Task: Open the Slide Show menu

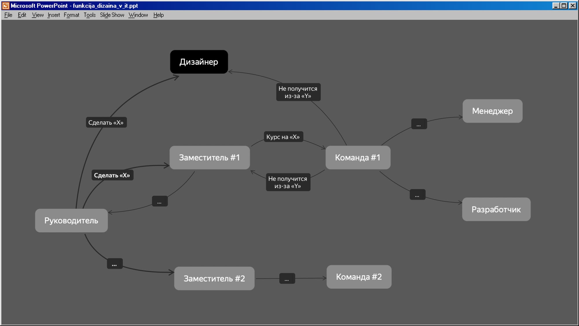Action: (x=112, y=15)
